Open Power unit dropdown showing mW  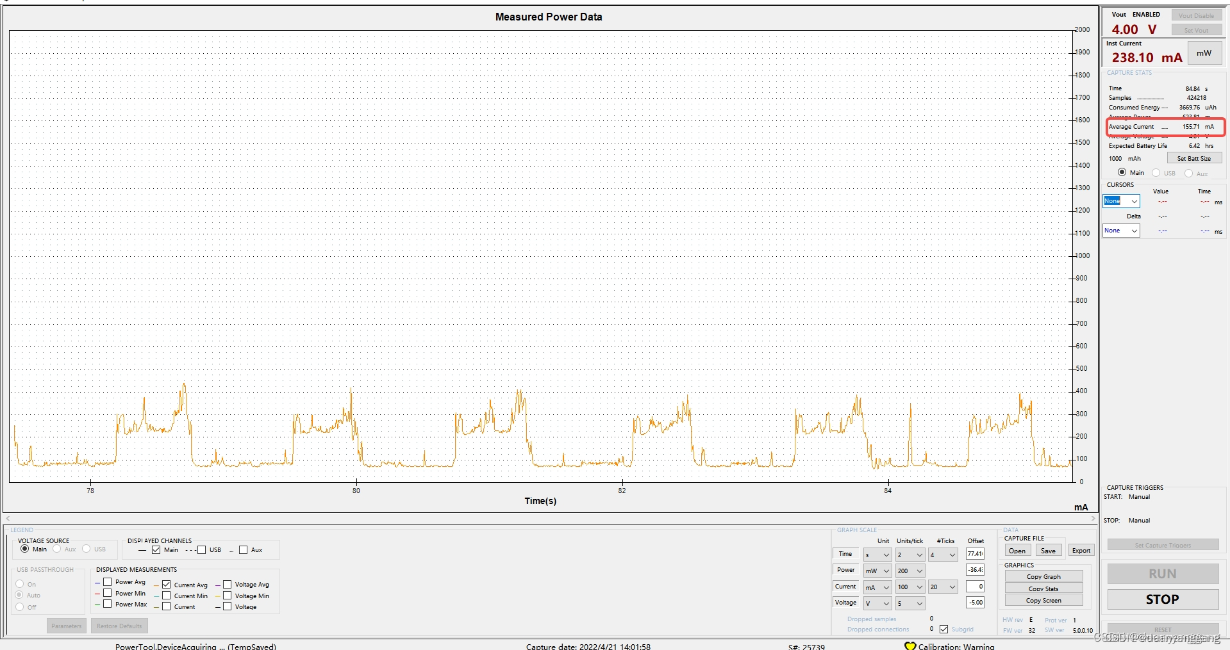[x=877, y=571]
